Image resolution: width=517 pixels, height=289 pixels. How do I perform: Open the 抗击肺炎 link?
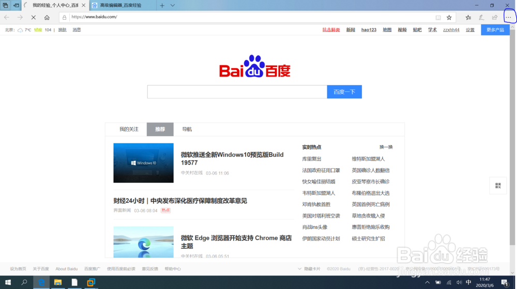tap(331, 29)
